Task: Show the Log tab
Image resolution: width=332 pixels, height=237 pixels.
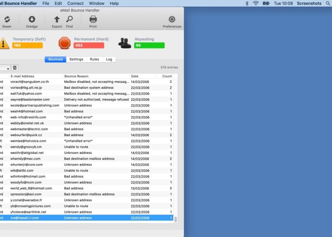Action: point(109,59)
